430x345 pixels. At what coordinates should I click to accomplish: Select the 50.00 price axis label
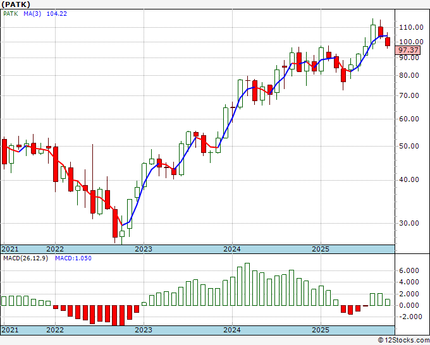409,146
